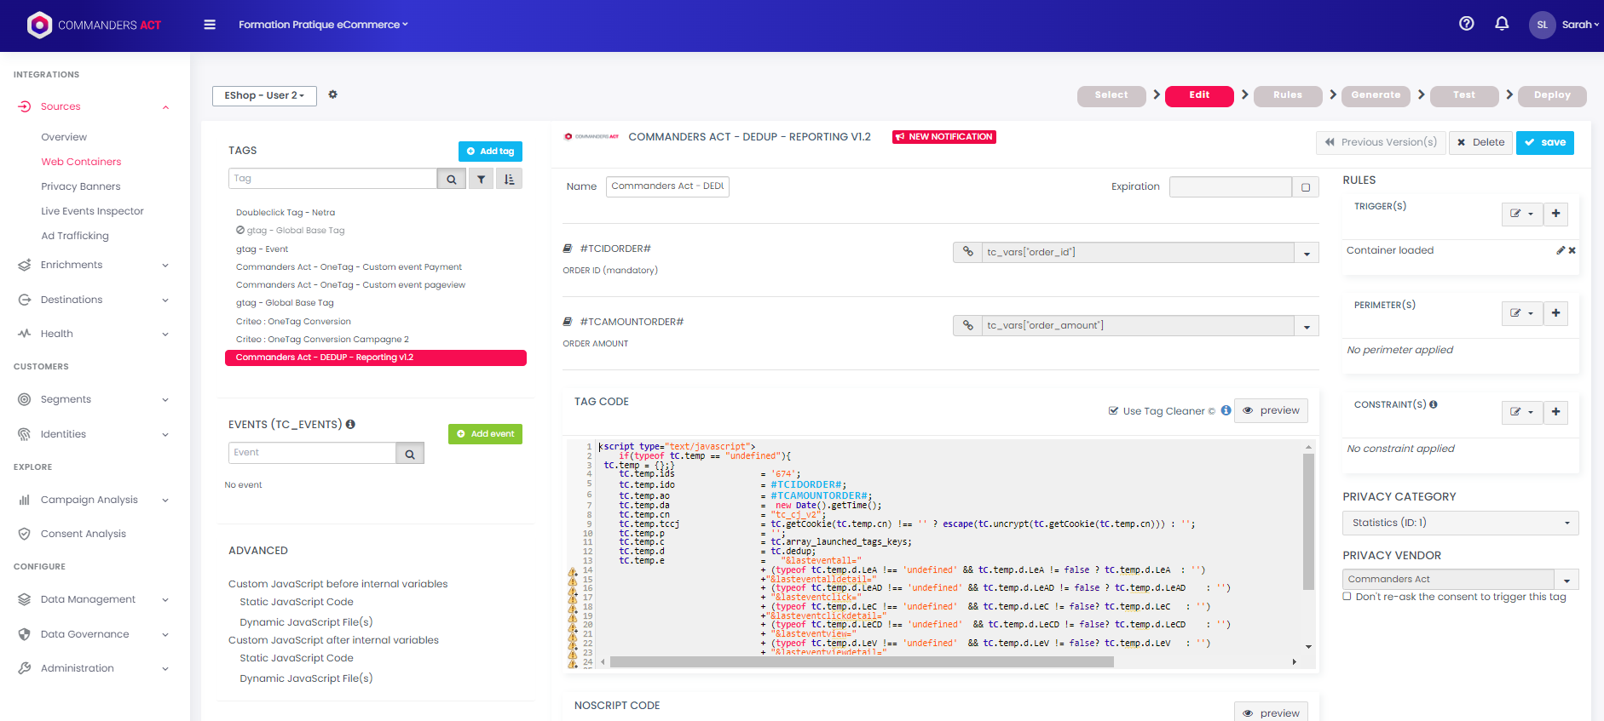1604x721 pixels.
Task: Open the notifications bell
Action: click(x=1502, y=24)
